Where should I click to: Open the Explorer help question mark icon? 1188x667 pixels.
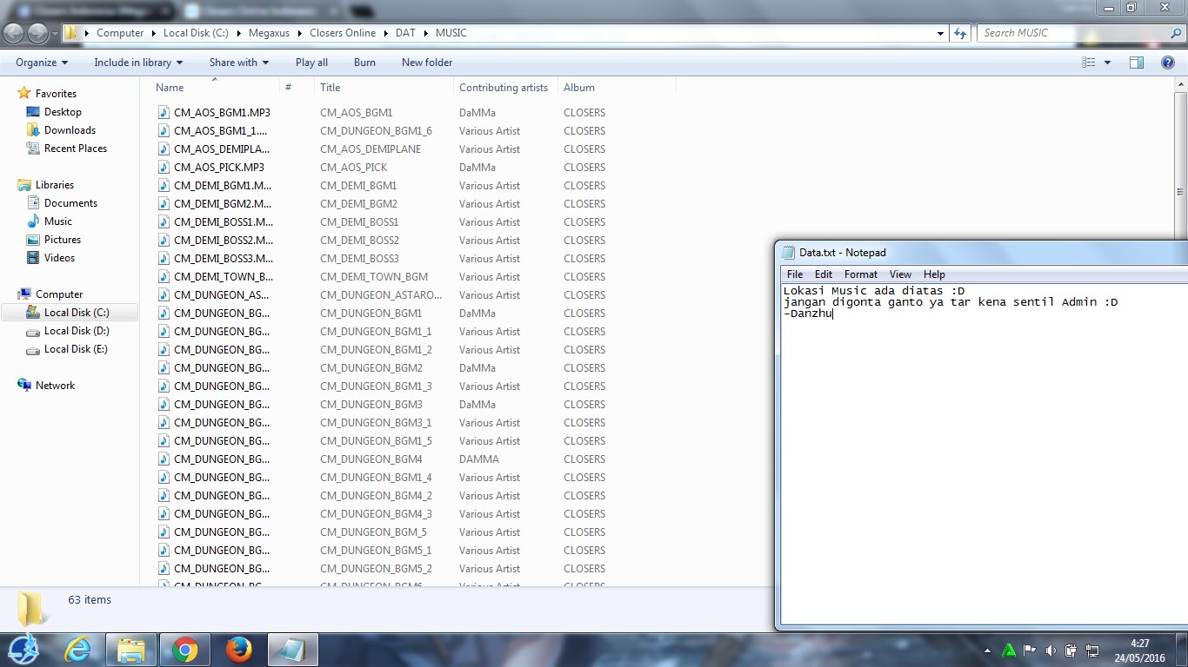pyautogui.click(x=1168, y=63)
